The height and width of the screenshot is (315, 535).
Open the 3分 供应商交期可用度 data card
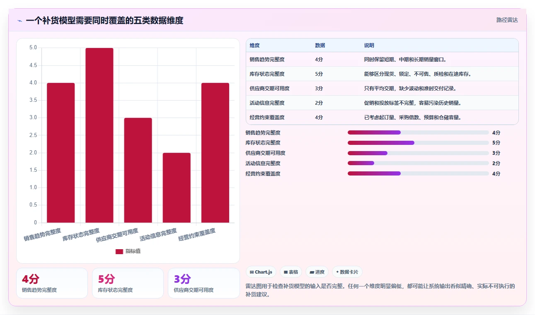pyautogui.click(x=204, y=283)
